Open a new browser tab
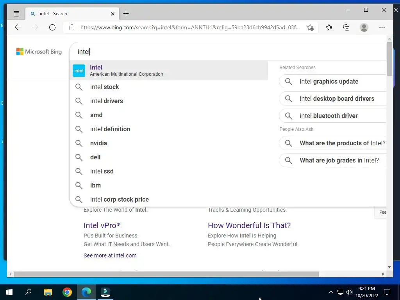 [126, 14]
